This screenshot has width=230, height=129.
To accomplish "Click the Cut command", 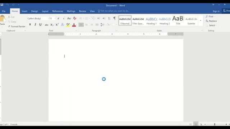I will (x=11, y=17).
